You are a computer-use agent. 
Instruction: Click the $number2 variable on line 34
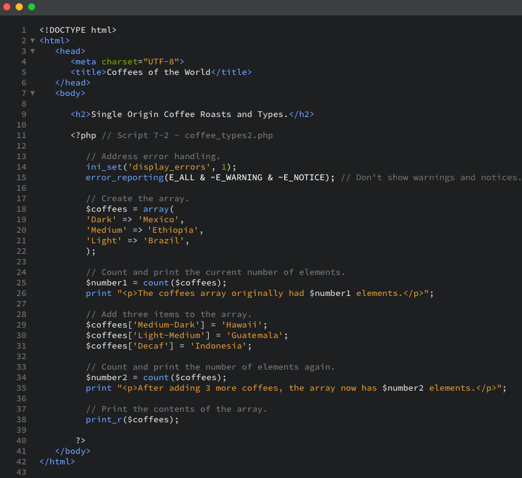[x=107, y=378]
